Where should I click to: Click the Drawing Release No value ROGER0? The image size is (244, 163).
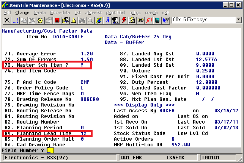[x=90, y=99]
